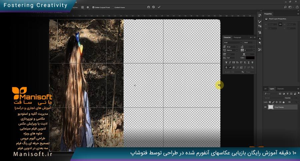This screenshot has height=161, width=300.
Task: Filter layers by type layer kind
Action: pyautogui.click(x=287, y=94)
